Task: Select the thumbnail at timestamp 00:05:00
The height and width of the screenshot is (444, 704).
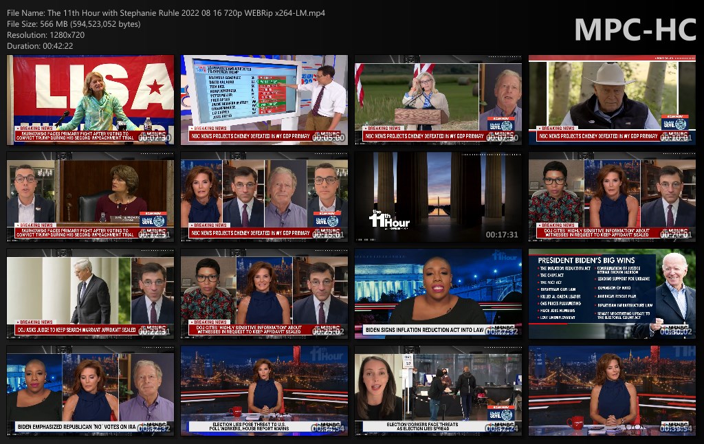Action: pyautogui.click(x=264, y=100)
